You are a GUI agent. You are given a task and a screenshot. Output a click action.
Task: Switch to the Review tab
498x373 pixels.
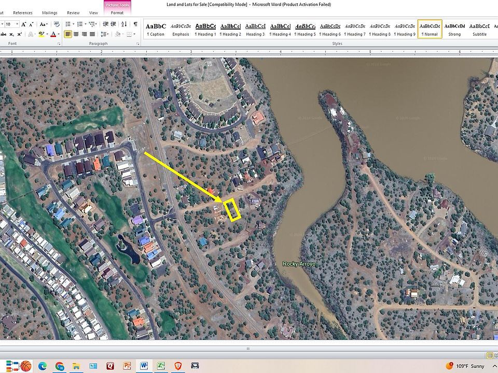point(73,12)
